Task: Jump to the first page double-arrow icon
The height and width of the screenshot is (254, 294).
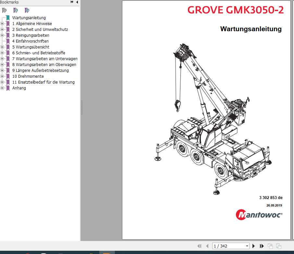Action: click(x=200, y=246)
